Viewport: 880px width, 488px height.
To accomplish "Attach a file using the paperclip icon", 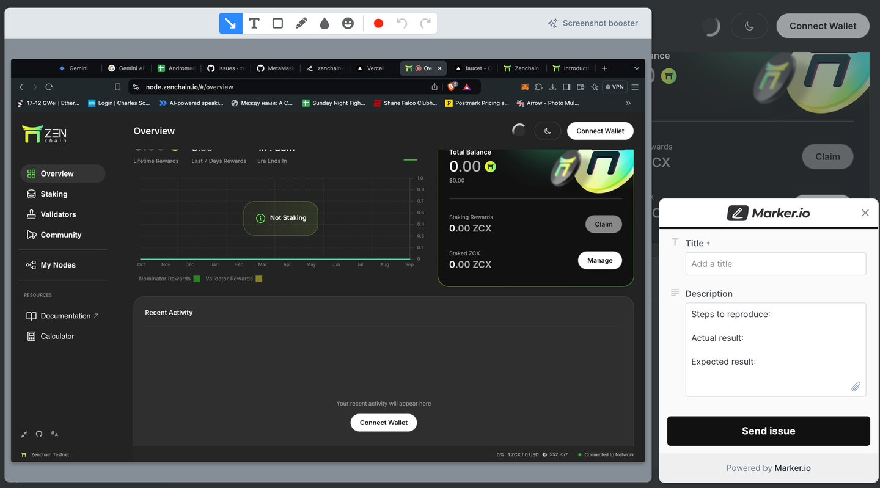I will tap(856, 387).
